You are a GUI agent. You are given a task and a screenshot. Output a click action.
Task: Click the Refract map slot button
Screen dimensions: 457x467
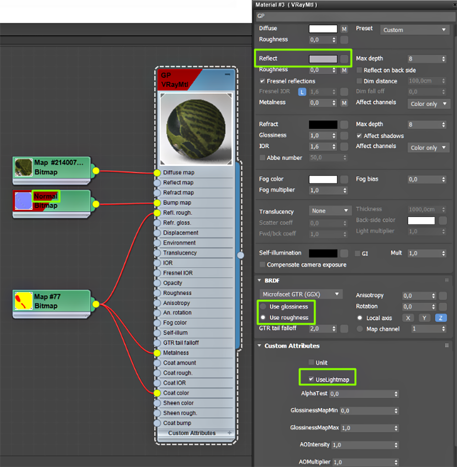344,124
